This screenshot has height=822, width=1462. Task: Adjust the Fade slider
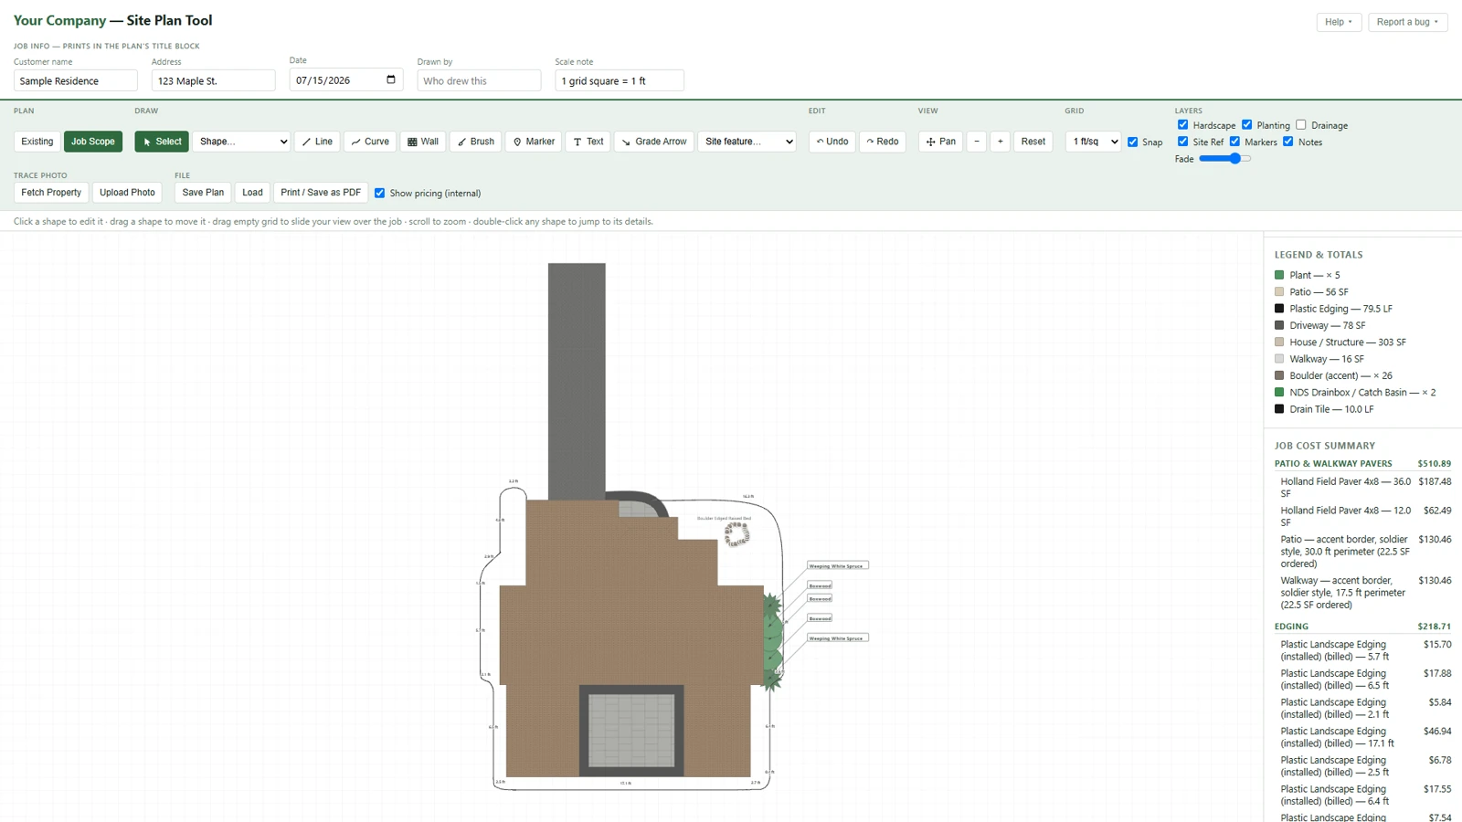click(1224, 158)
